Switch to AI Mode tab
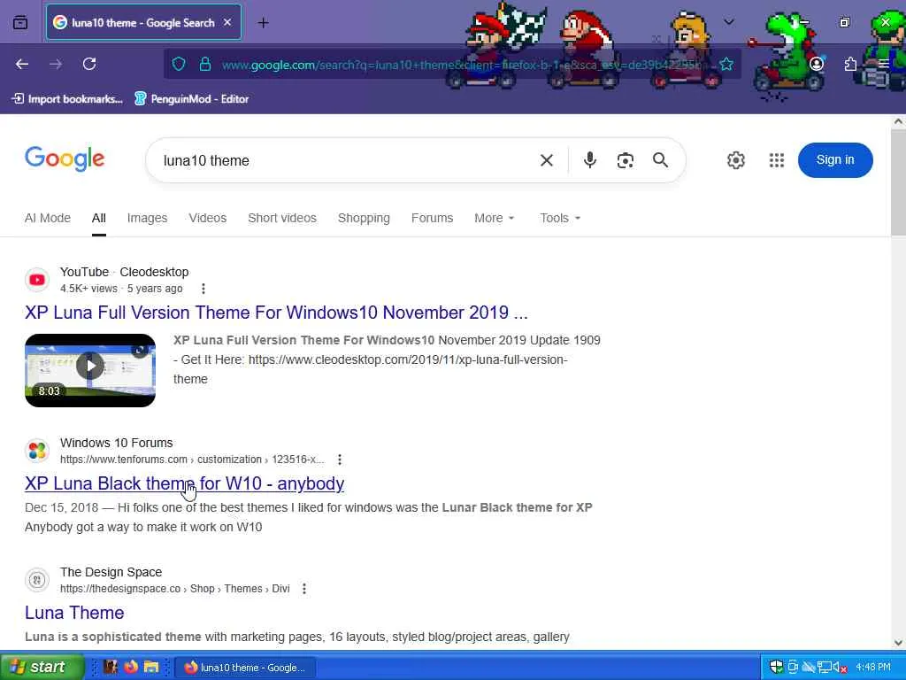Screen dimensions: 906x680 [48, 218]
